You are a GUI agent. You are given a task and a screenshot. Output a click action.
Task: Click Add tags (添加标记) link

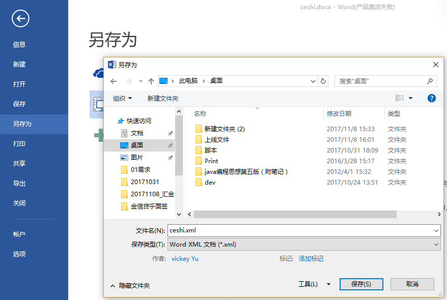click(311, 259)
